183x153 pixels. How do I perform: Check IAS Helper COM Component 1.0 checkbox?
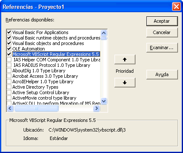9,60
